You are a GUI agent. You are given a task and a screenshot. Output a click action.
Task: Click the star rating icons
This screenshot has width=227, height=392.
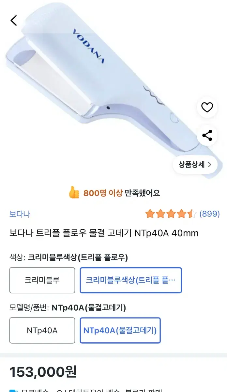tap(171, 214)
